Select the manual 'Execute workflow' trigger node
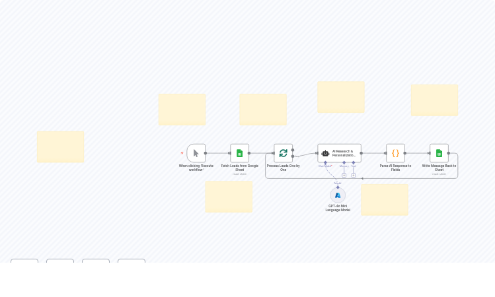The image size is (495, 297). coord(196,153)
